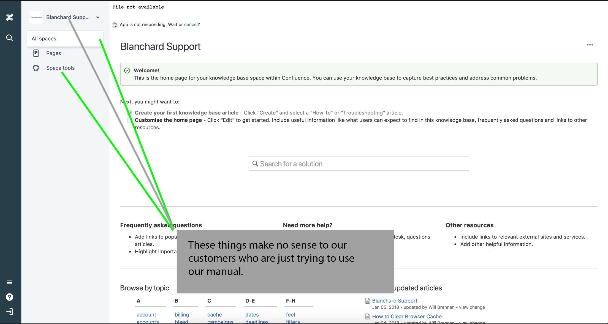
Task: Open the hamburger menu icon in sidebar
Action: (x=9, y=282)
